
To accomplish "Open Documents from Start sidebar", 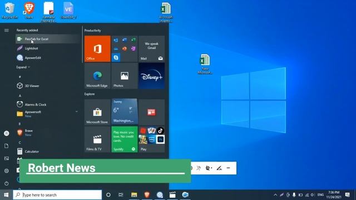I will pyautogui.click(x=7, y=146).
